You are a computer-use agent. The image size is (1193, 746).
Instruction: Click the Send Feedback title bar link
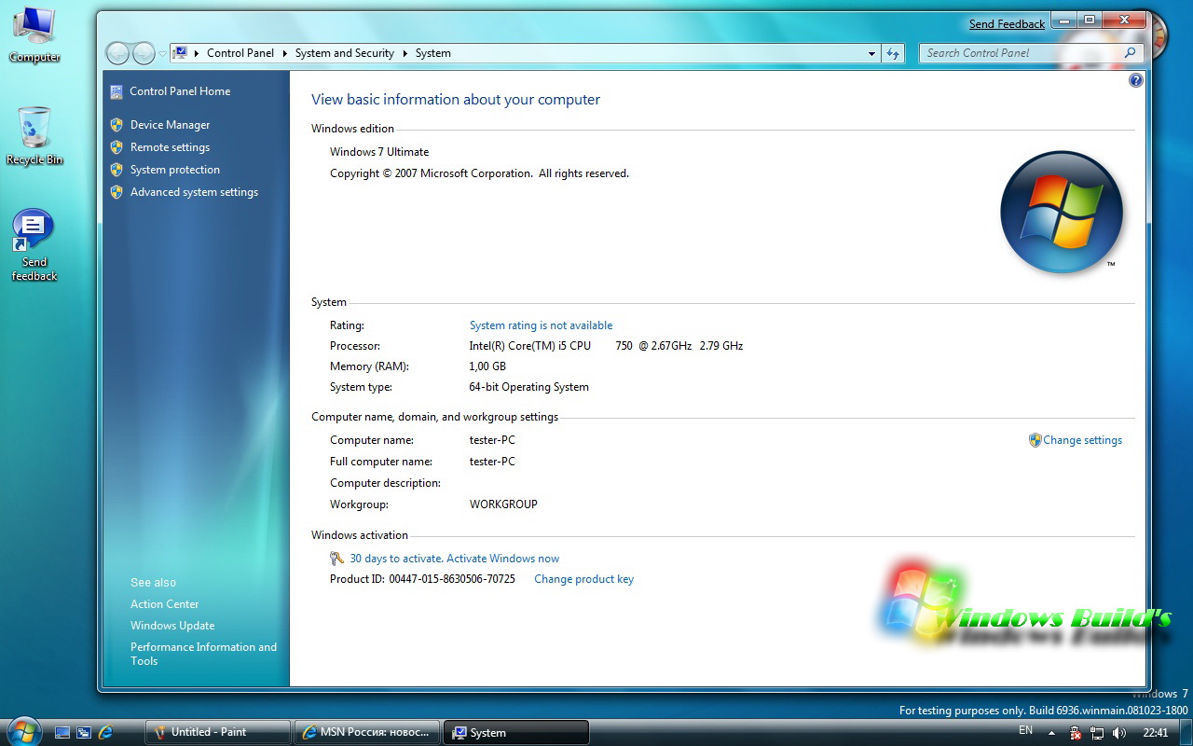click(1007, 24)
